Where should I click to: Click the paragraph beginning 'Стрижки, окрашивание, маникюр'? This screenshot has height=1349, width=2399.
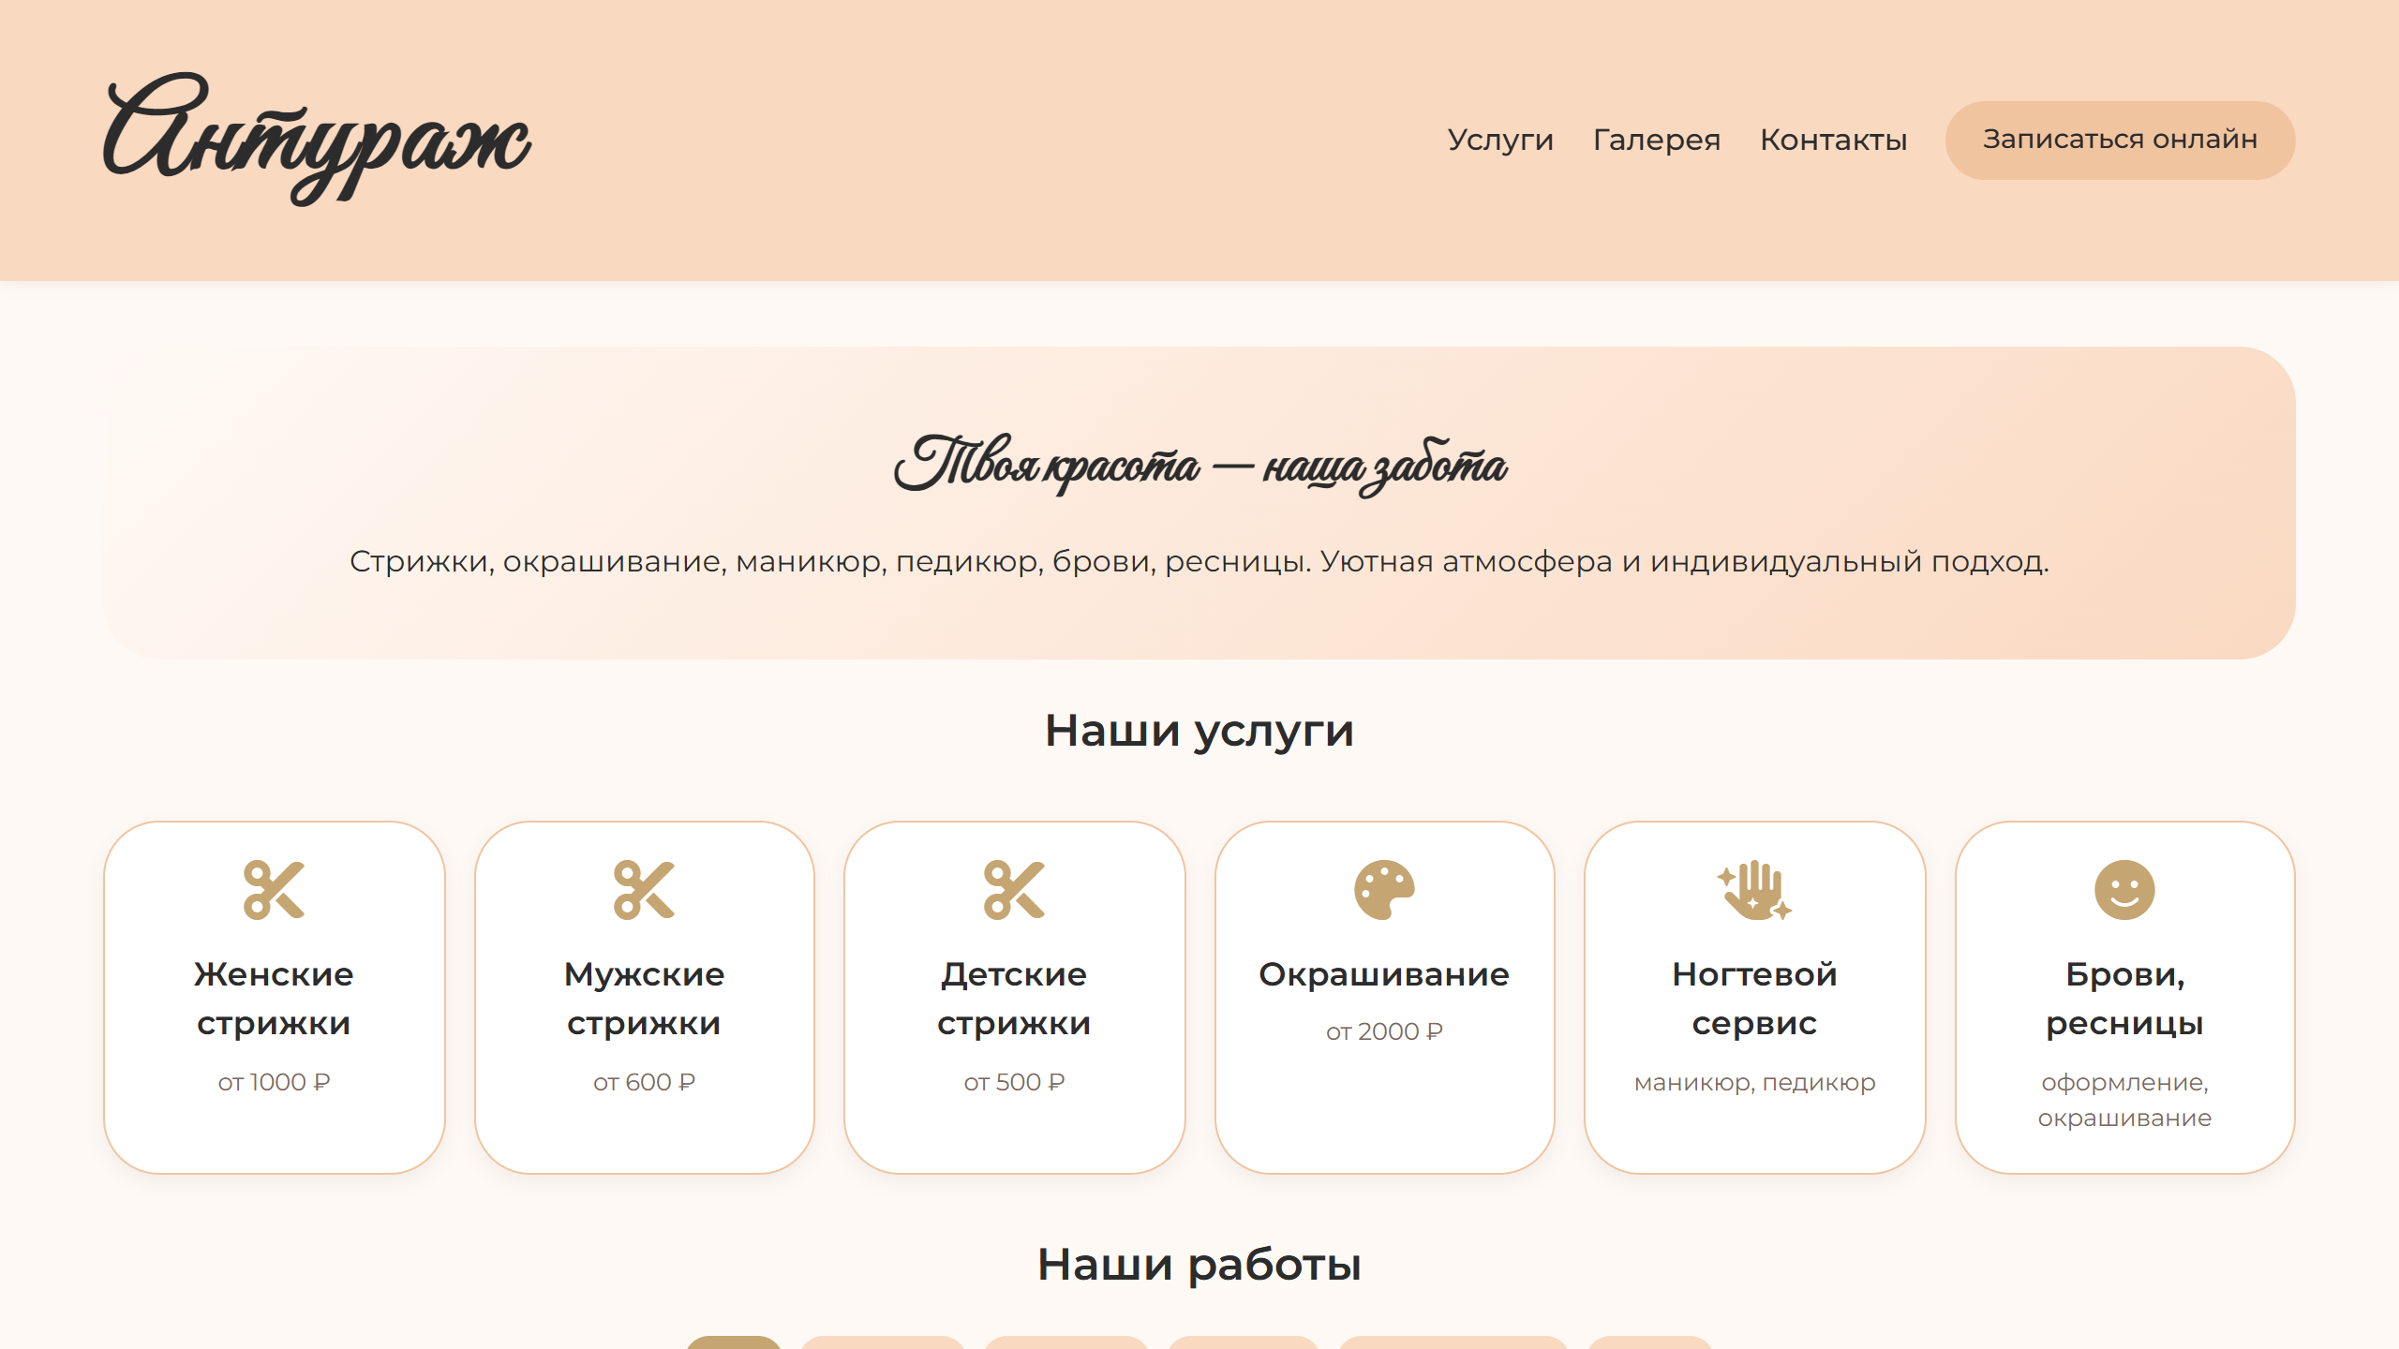(x=1199, y=562)
